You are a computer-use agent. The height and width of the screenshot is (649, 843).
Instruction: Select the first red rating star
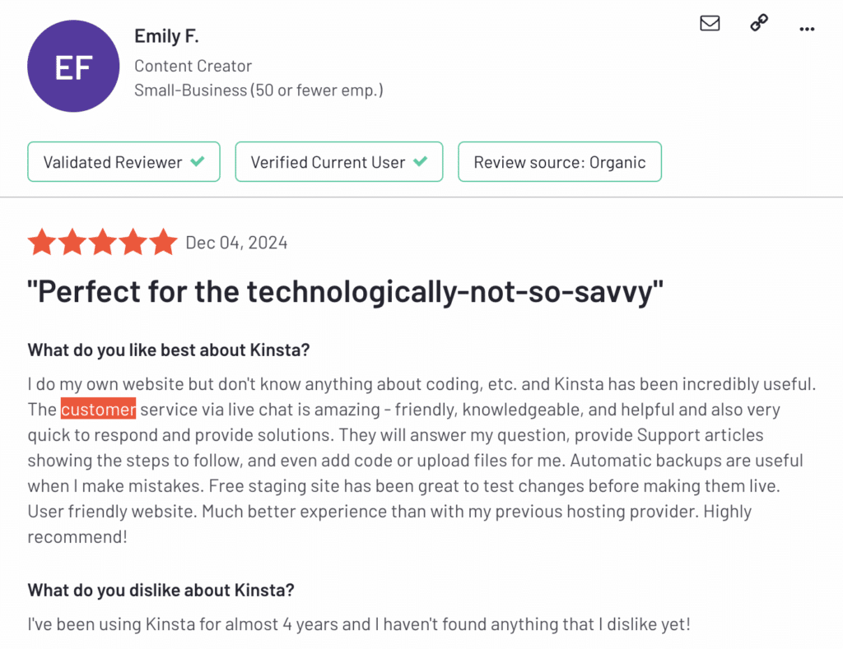tap(42, 242)
